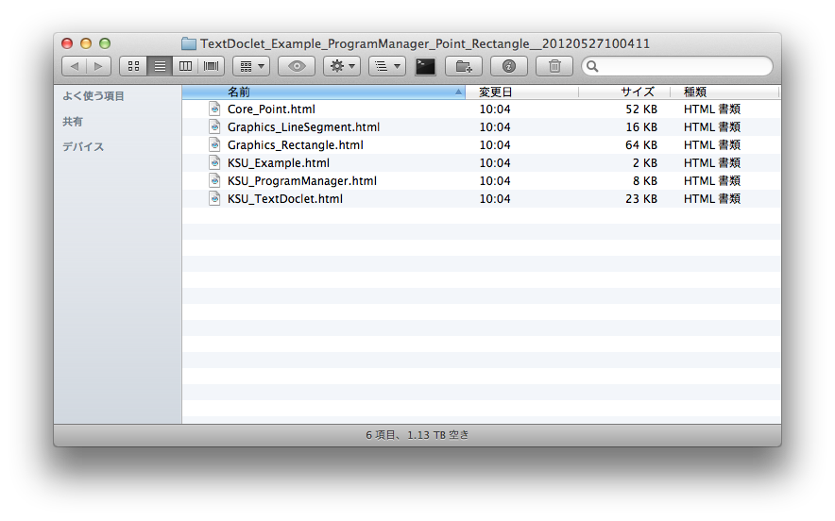Sort by the 変更日 column header
This screenshot has height=521, width=835.
(x=521, y=92)
